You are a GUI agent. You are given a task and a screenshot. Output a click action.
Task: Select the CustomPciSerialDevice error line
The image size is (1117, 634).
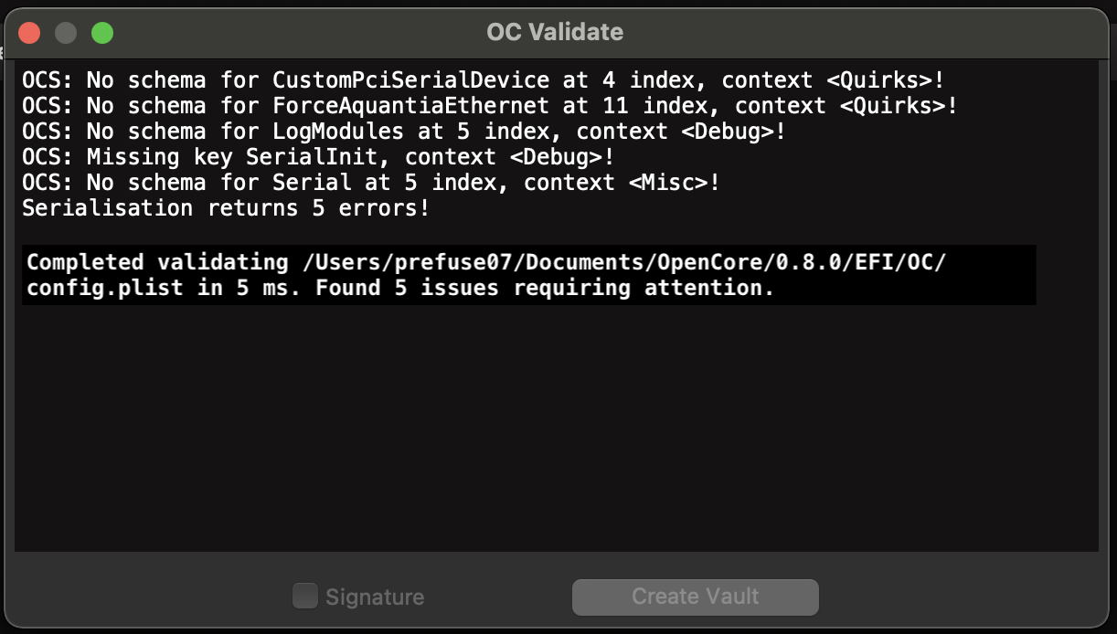(484, 80)
